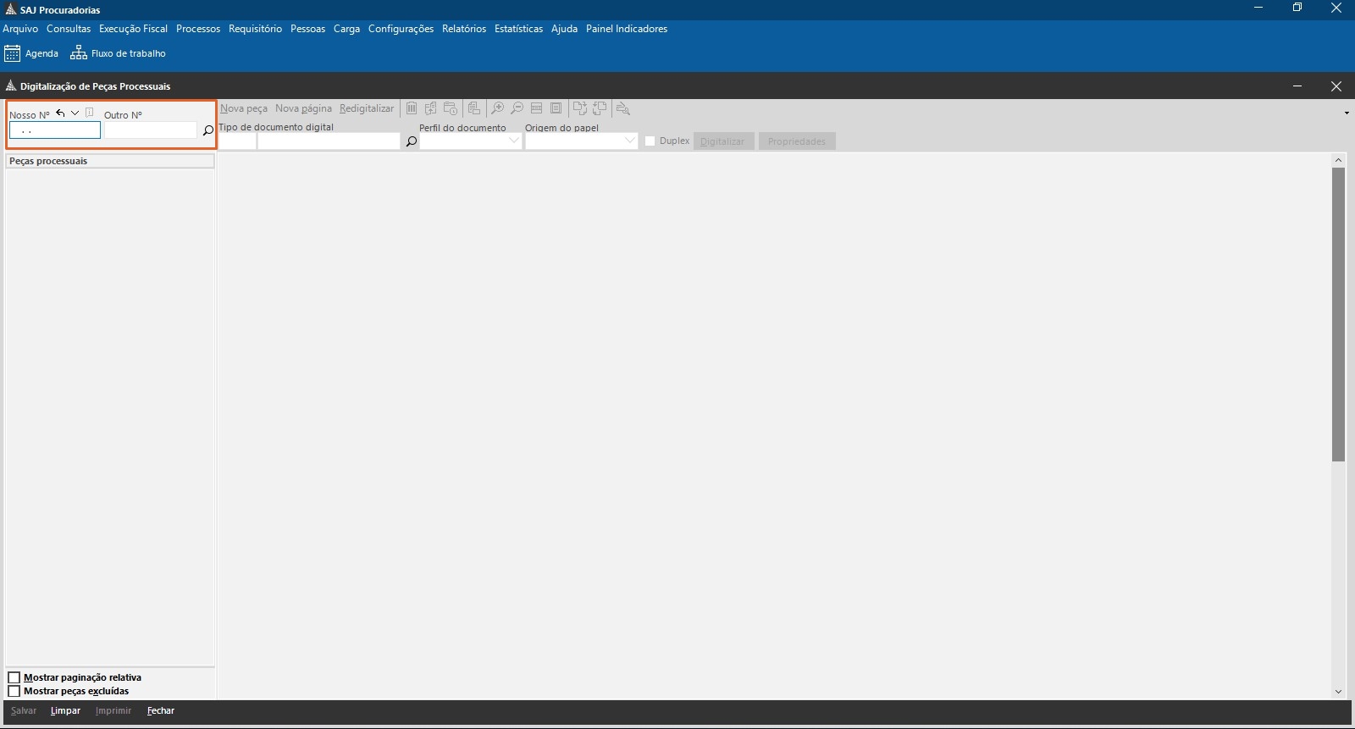The image size is (1355, 729).
Task: Open the Requisitório menu
Action: 255,29
